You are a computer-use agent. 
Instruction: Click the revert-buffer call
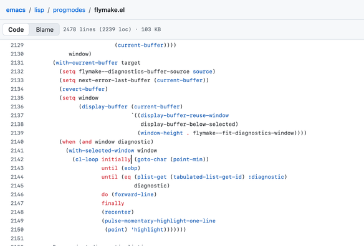84,89
